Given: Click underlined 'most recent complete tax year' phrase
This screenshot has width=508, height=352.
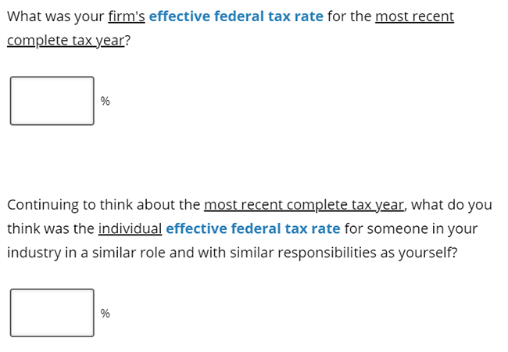Looking at the screenshot, I should point(304,205).
